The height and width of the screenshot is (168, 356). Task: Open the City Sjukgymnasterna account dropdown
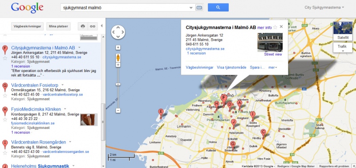324,8
